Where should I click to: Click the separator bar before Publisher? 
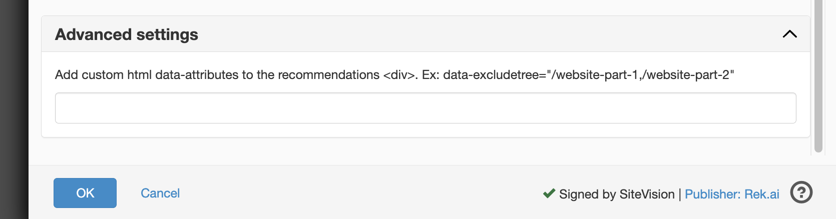click(680, 194)
